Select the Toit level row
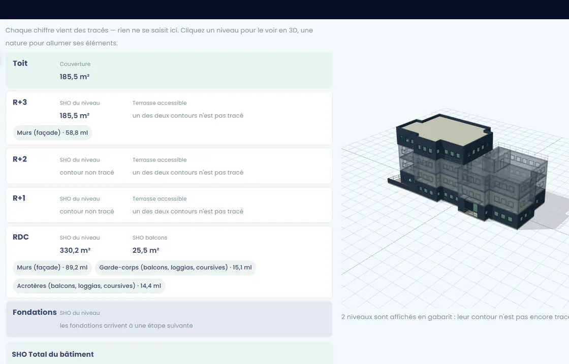569x364 pixels. [169, 70]
